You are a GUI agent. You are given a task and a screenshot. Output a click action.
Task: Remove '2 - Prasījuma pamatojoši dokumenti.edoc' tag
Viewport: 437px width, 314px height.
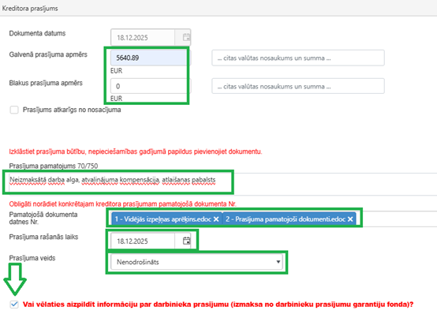pyautogui.click(x=350, y=219)
